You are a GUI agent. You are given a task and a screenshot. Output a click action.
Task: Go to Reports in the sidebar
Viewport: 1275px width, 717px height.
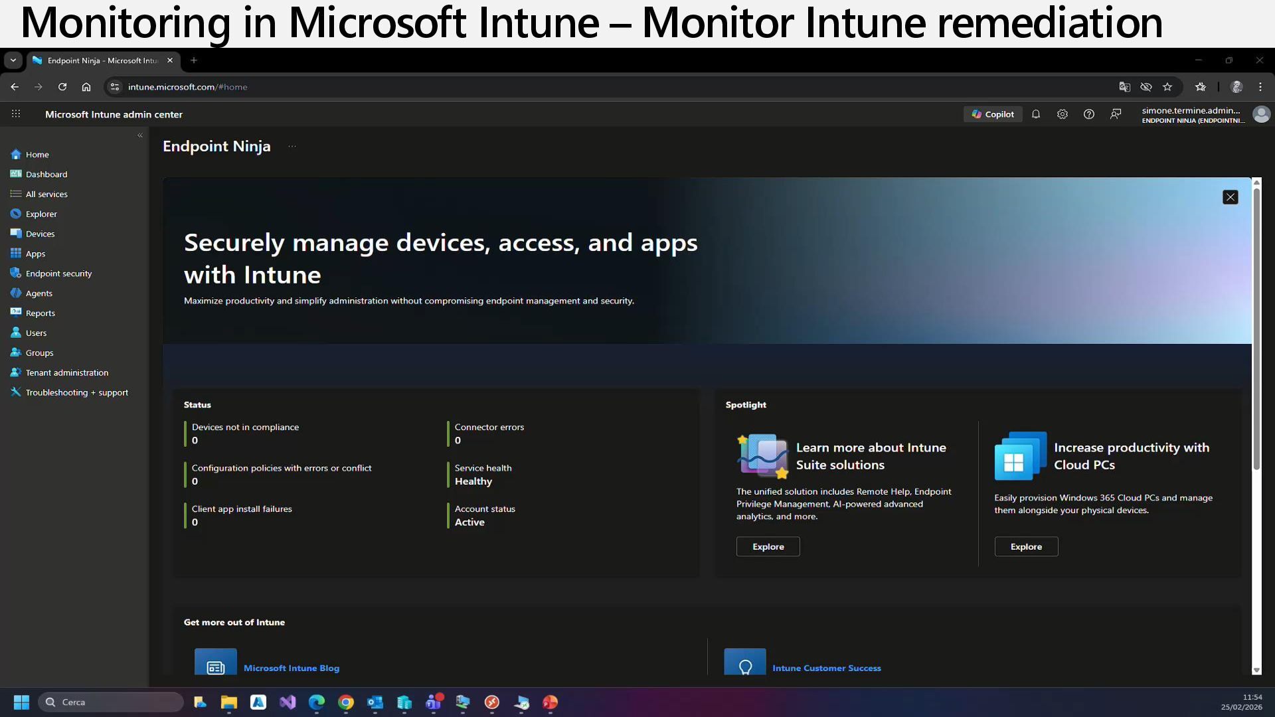pyautogui.click(x=40, y=313)
